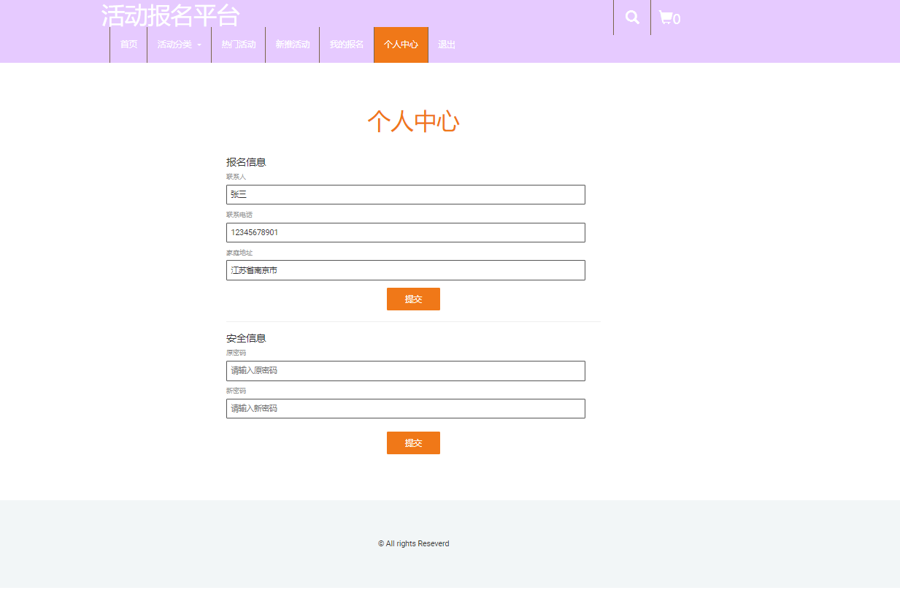Open the 热门活动 page
Image resolution: width=900 pixels, height=593 pixels.
pyautogui.click(x=239, y=45)
